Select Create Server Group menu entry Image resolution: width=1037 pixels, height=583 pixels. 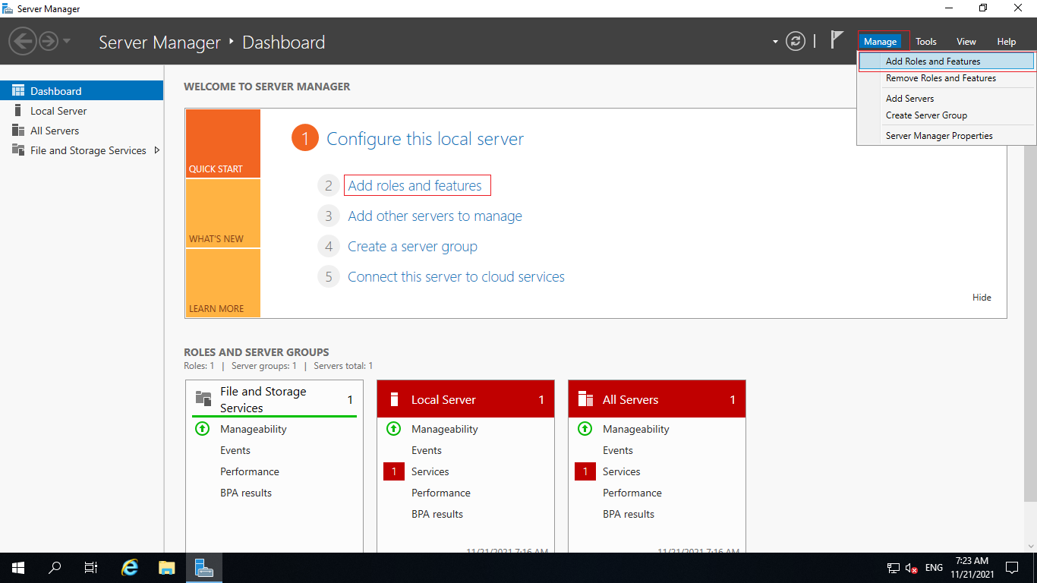click(x=946, y=115)
